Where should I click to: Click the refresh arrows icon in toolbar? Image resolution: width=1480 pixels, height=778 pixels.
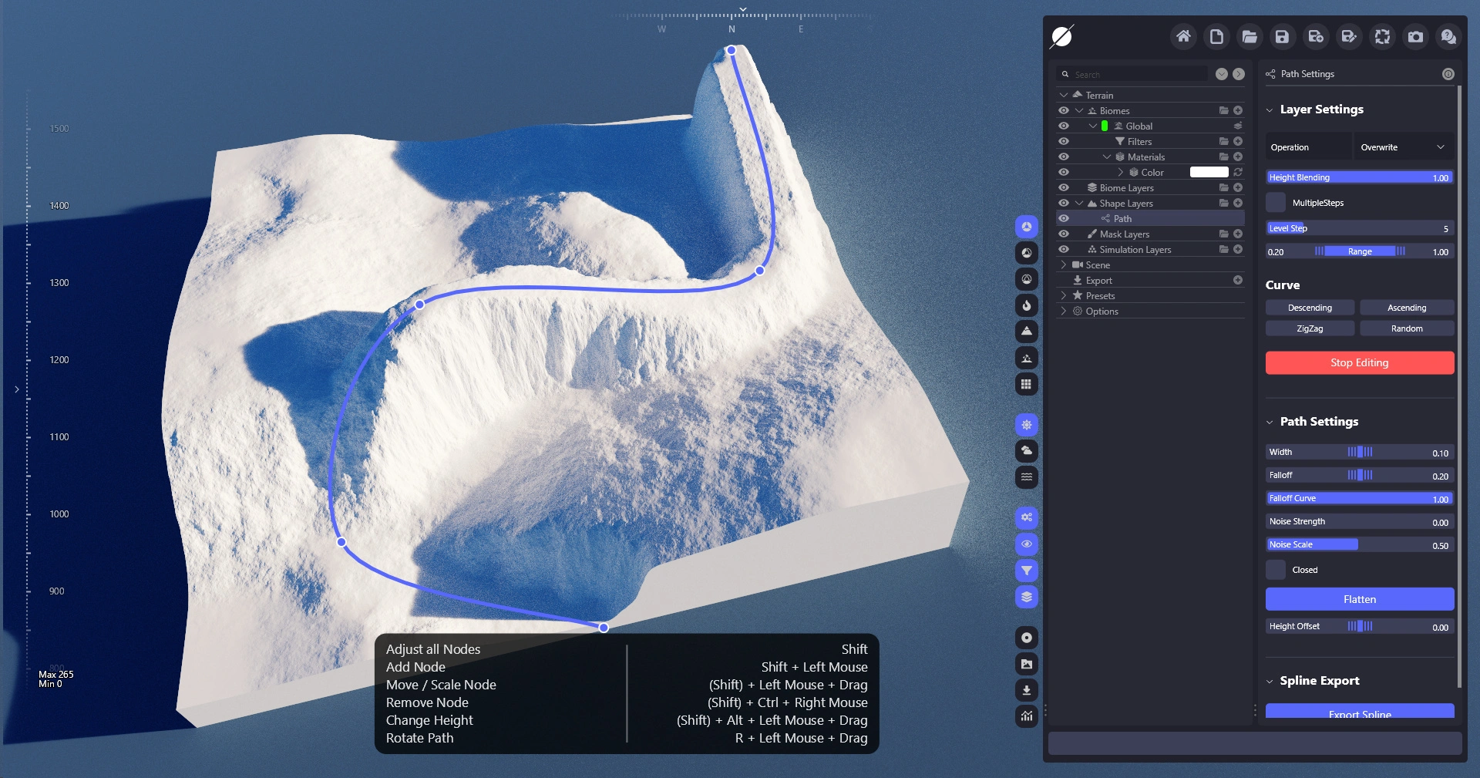click(x=1382, y=36)
